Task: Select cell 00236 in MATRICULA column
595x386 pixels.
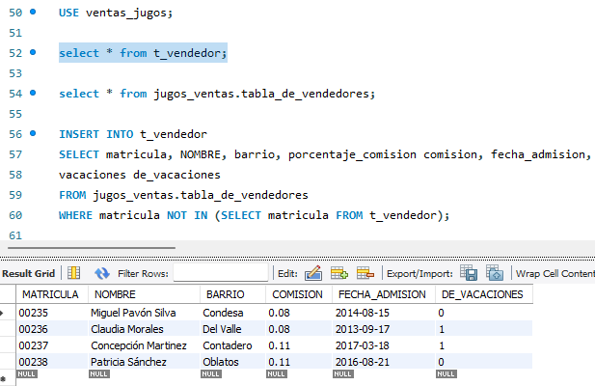Action: (52, 329)
